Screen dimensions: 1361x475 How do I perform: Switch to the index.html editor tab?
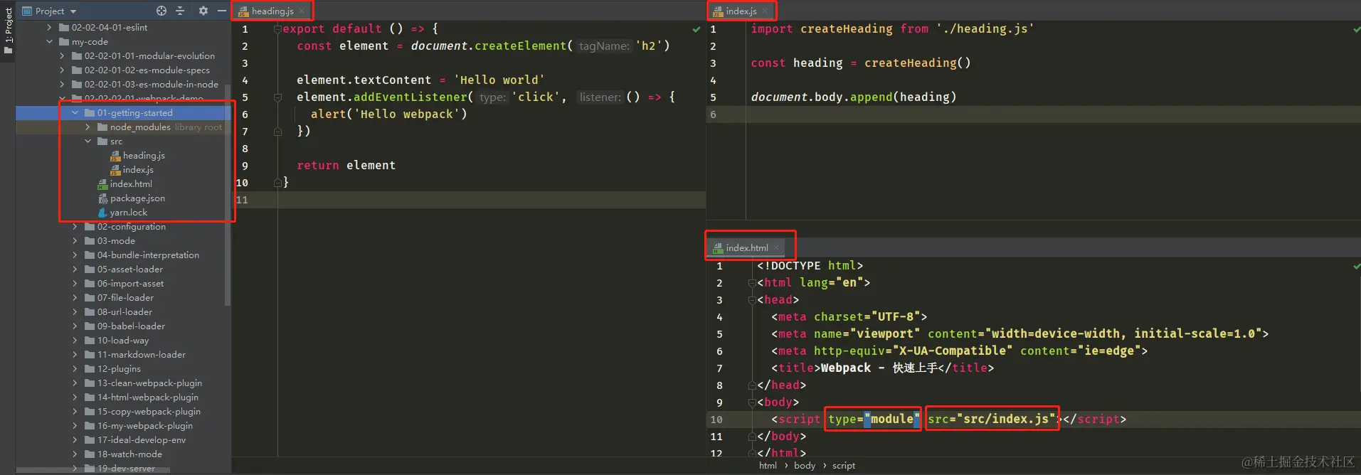746,248
